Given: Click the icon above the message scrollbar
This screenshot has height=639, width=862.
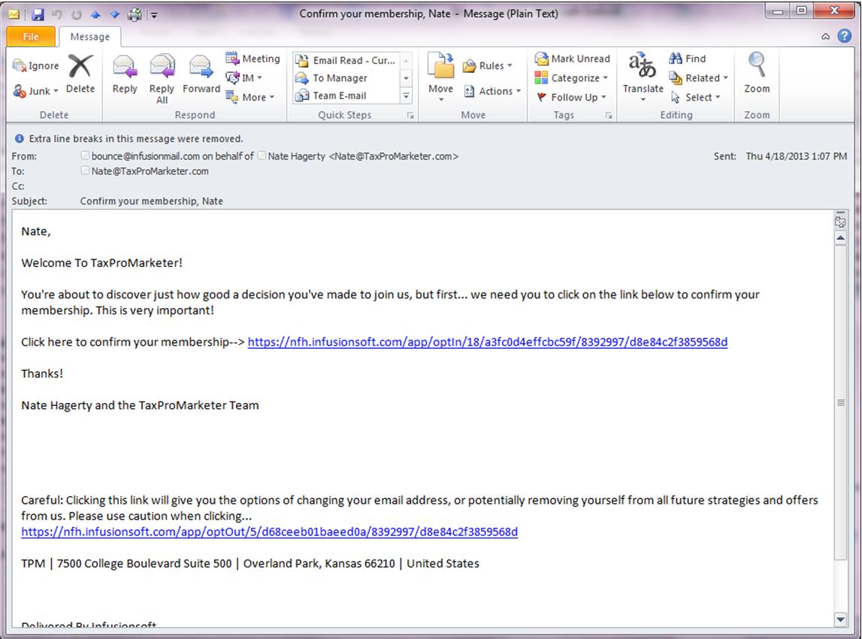Looking at the screenshot, I should tap(840, 222).
